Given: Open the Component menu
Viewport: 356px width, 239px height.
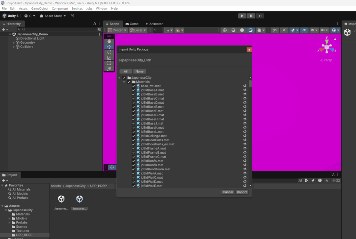Looking at the screenshot, I should (x=60, y=9).
